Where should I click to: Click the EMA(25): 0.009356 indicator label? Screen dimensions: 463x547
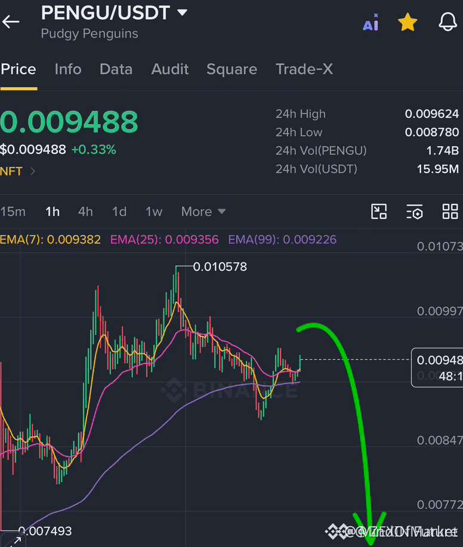point(164,240)
